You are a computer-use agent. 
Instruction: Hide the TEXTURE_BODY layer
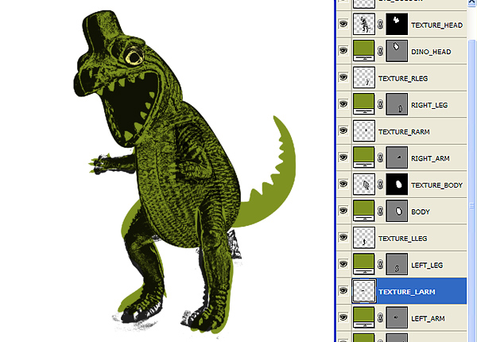coord(343,184)
